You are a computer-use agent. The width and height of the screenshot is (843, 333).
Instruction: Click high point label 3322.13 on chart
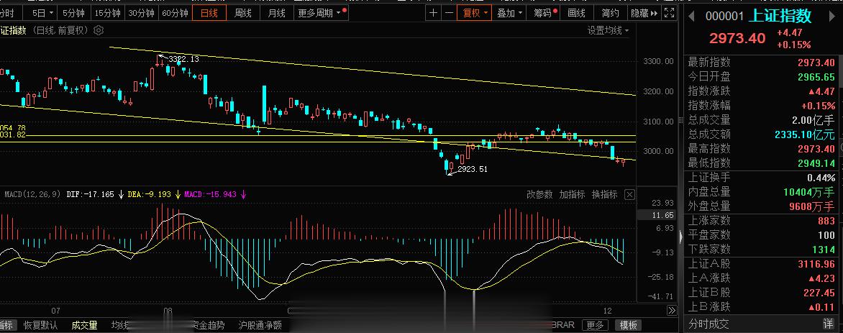pyautogui.click(x=183, y=59)
